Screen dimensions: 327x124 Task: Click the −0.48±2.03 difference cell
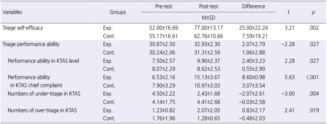coord(252,119)
